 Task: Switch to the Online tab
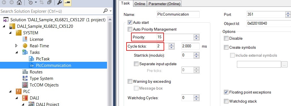[x=140, y=4]
